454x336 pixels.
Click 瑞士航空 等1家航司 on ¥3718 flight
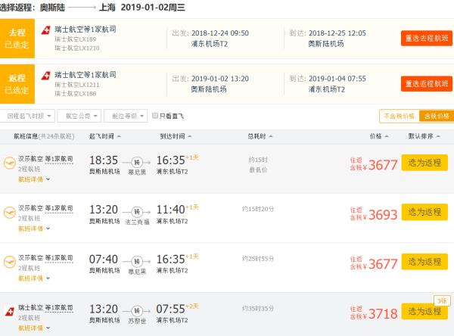45,307
